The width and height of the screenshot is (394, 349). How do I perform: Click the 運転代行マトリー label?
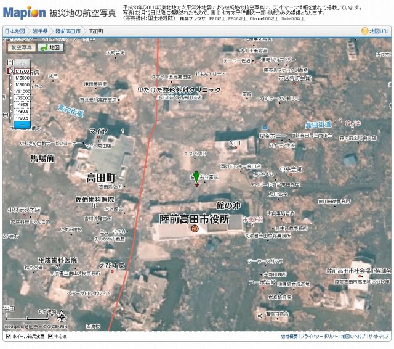coord(278,60)
